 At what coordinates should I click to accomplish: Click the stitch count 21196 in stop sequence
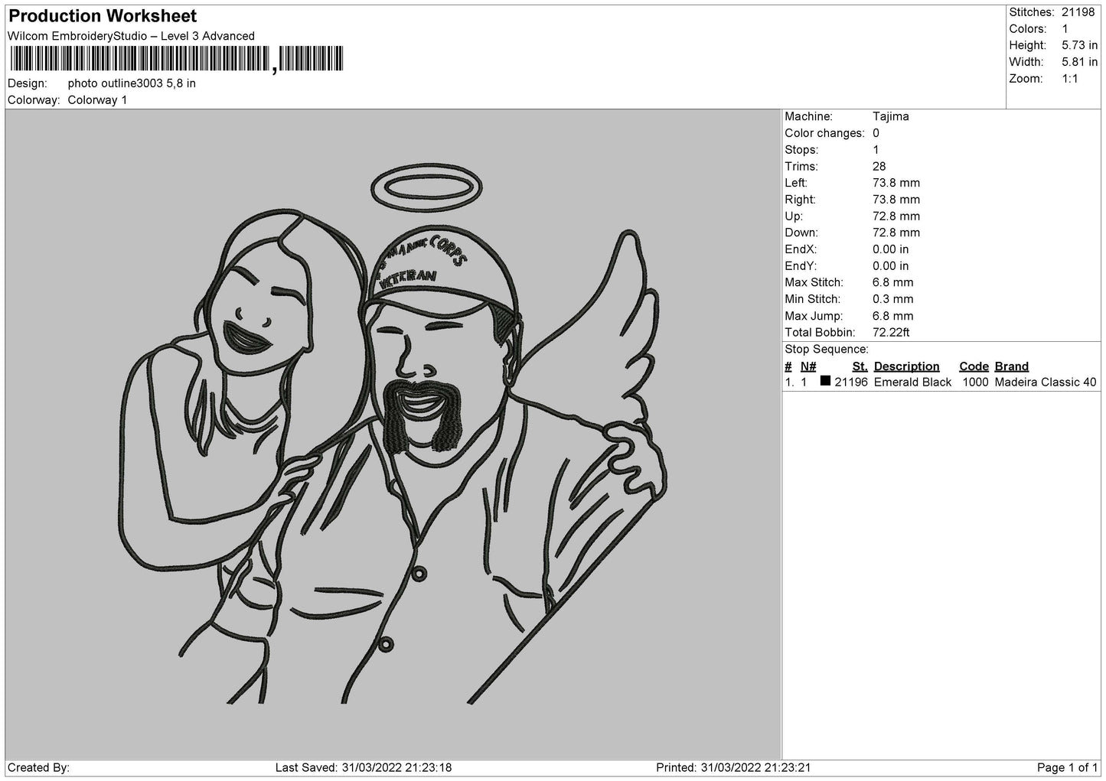(851, 382)
